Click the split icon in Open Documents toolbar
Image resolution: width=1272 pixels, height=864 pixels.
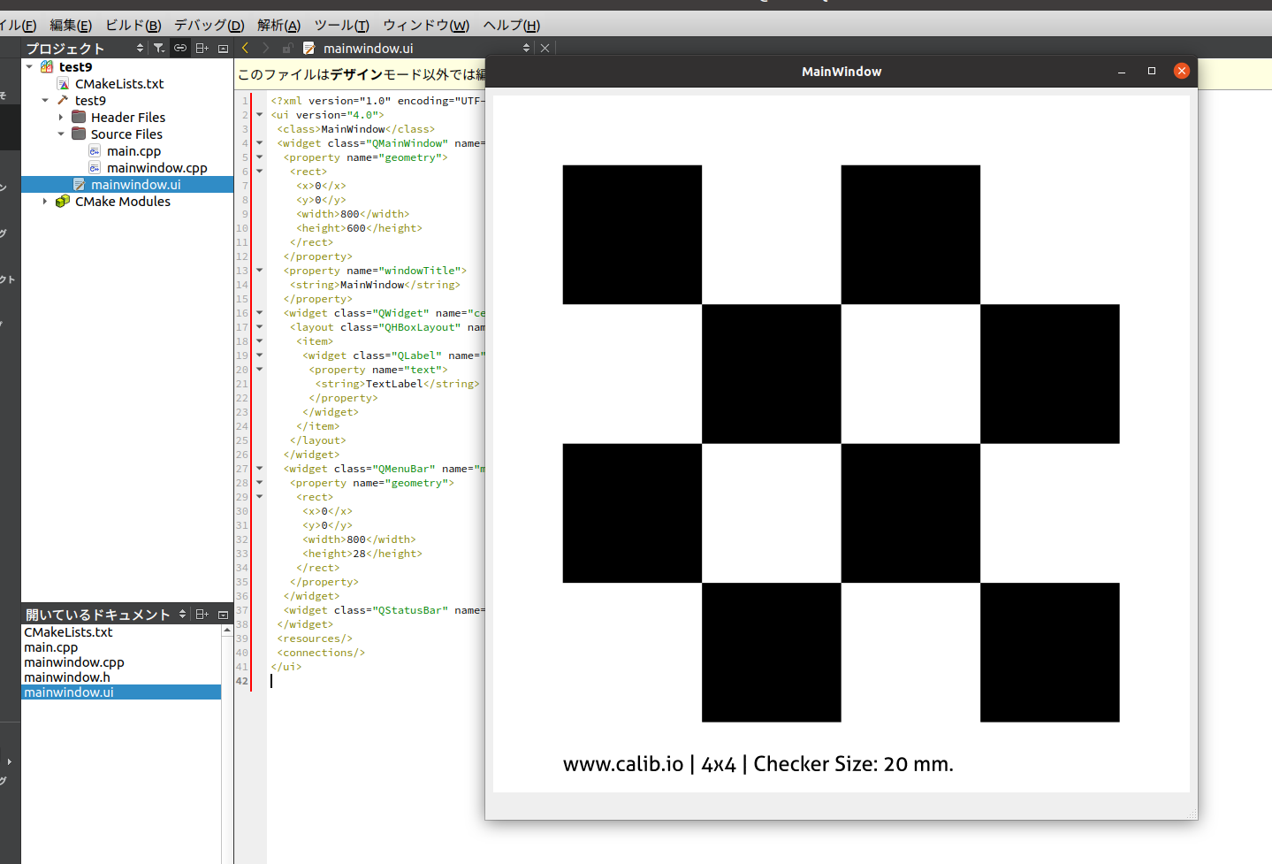202,614
